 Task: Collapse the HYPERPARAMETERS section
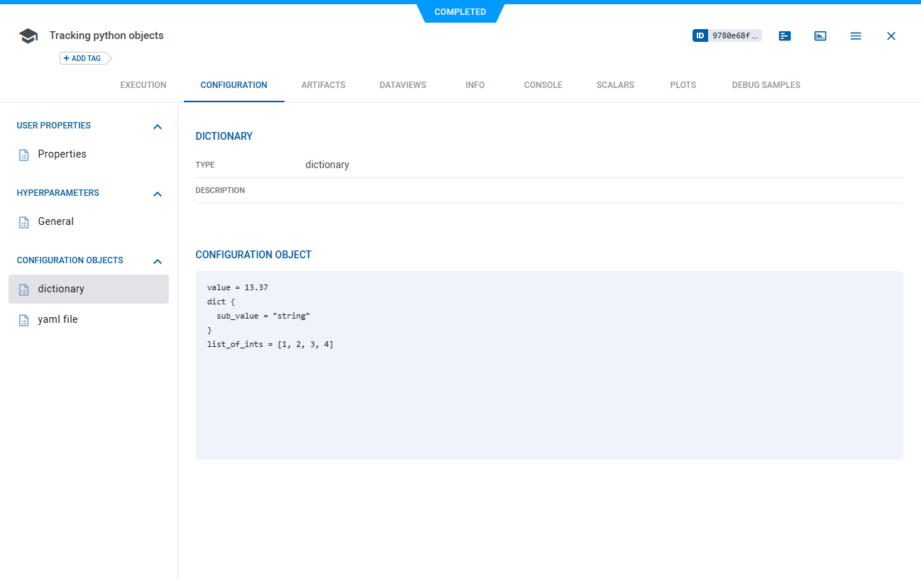(157, 194)
